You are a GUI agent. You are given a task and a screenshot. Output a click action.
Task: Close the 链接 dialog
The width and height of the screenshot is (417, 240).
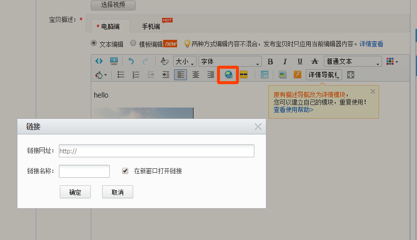coord(258,126)
